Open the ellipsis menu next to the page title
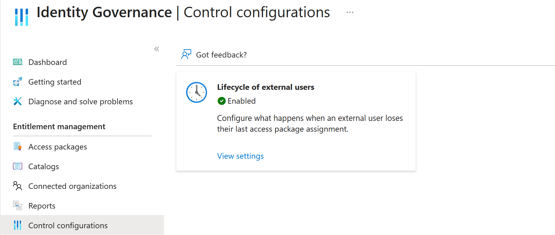This screenshot has height=235, width=555. tap(350, 12)
